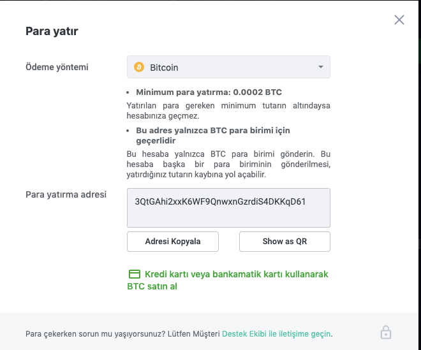Click the bold BTC-only address warning
The image size is (421, 350).
coord(212,135)
